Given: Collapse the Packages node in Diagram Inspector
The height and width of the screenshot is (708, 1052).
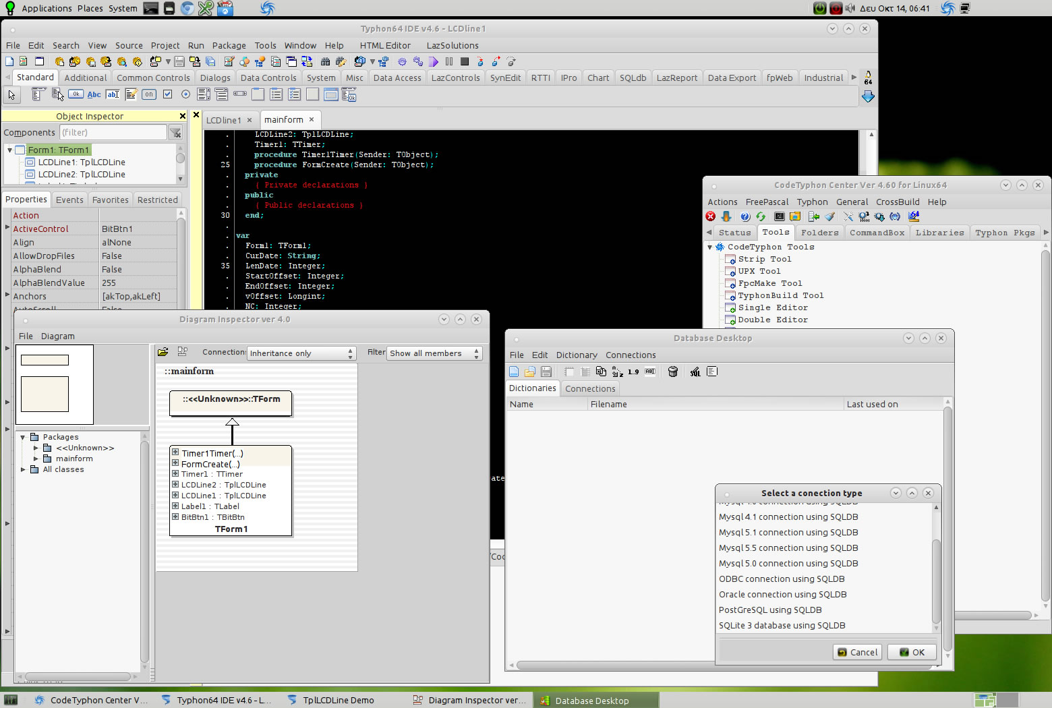Looking at the screenshot, I should [22, 437].
